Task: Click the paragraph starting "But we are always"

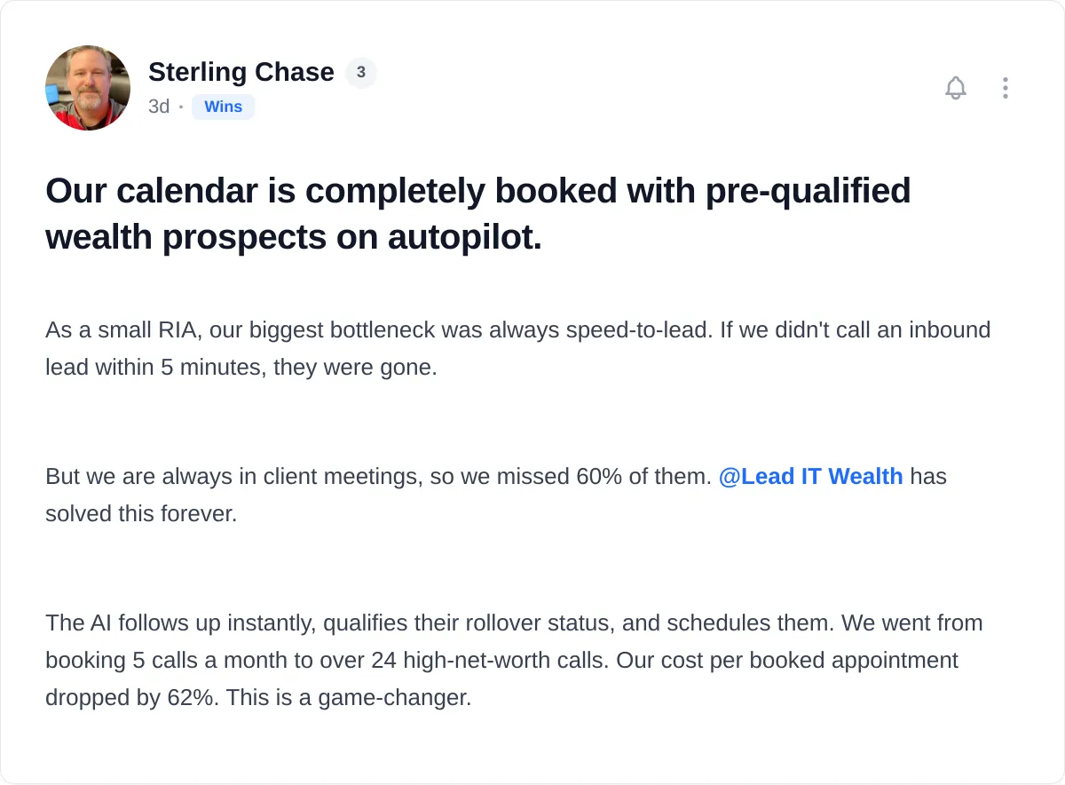Action: [x=496, y=495]
